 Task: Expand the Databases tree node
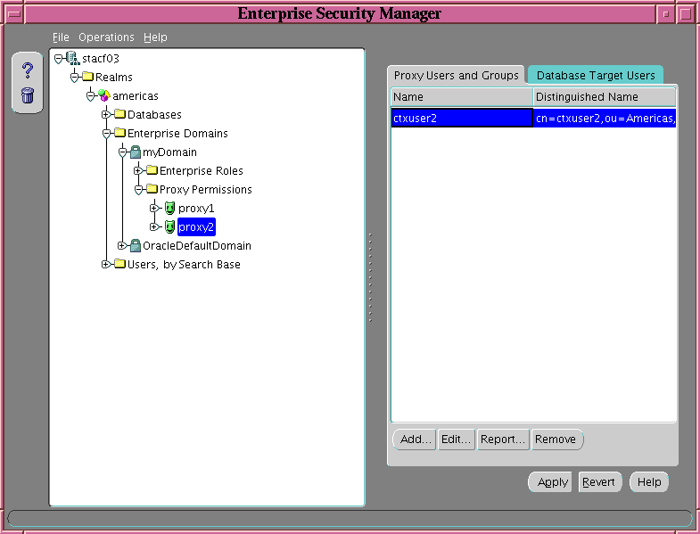pos(106,114)
